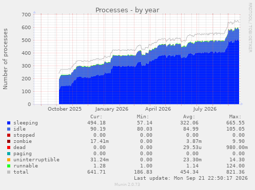The width and height of the screenshot is (255, 190).
Task: Click the 'Avg:' column header
Action: click(x=189, y=117)
